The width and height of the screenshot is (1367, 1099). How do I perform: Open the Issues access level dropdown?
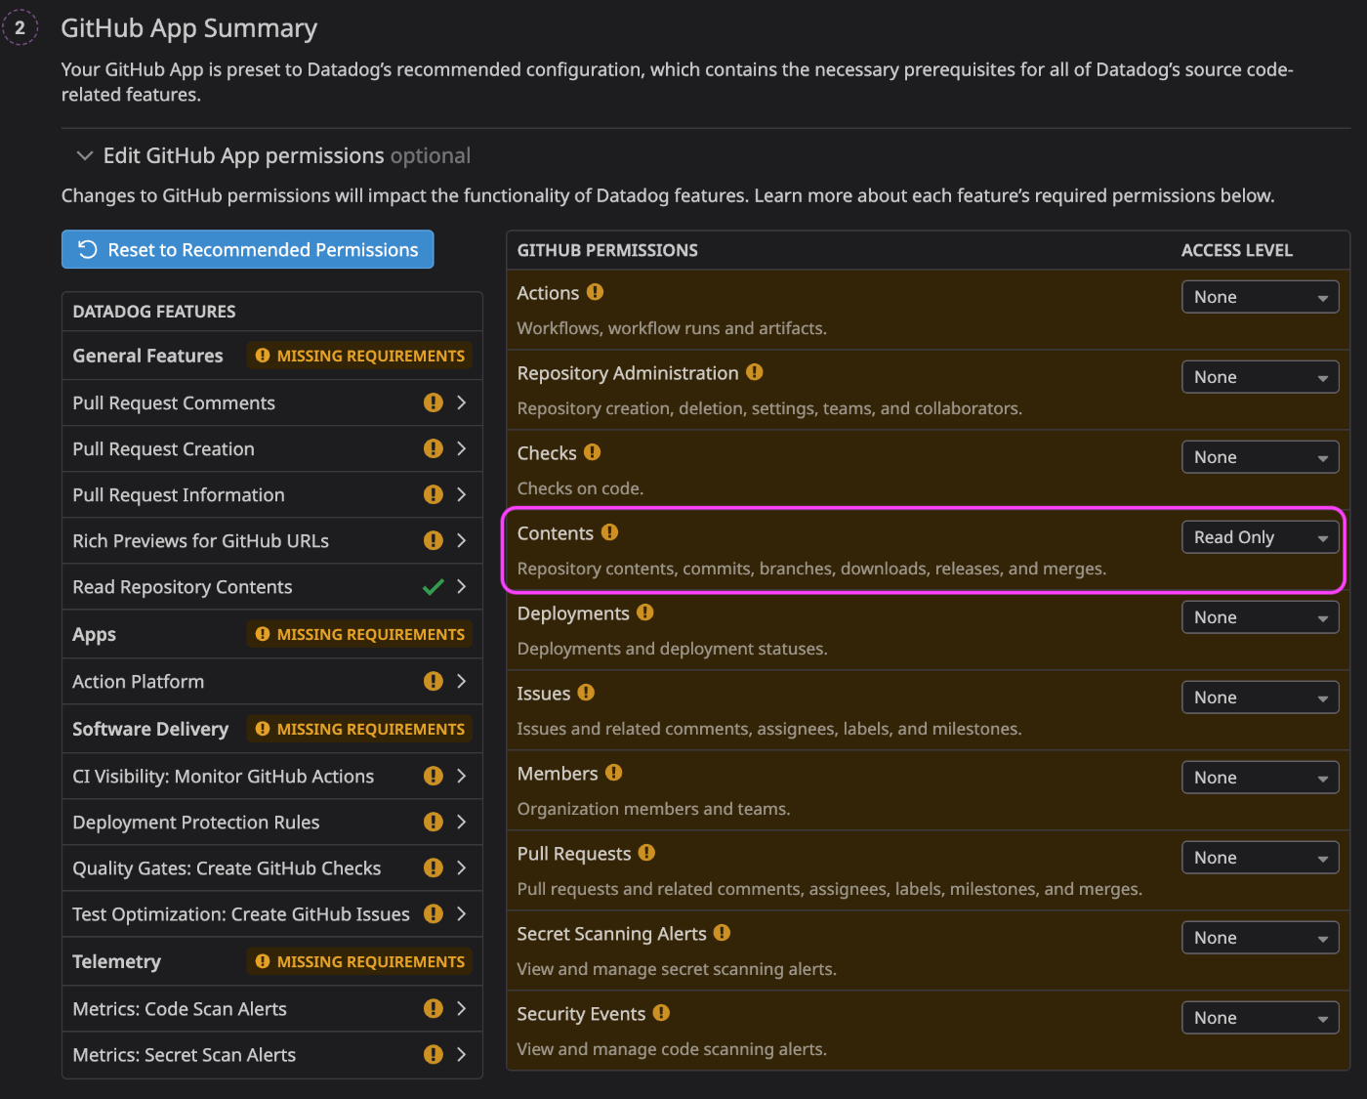click(x=1260, y=697)
